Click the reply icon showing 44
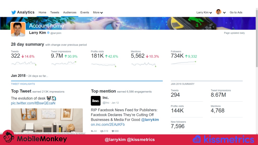This screenshot has width=258, height=145. click(x=92, y=131)
